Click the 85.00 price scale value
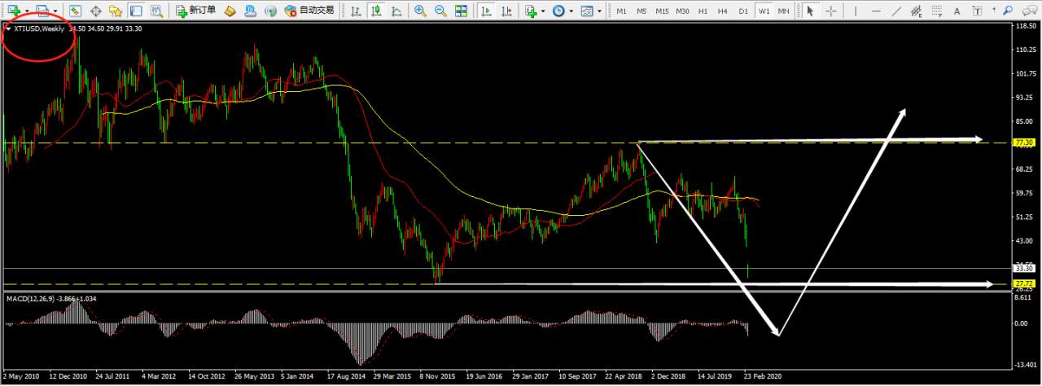Image resolution: width=1042 pixels, height=386 pixels. (1023, 122)
